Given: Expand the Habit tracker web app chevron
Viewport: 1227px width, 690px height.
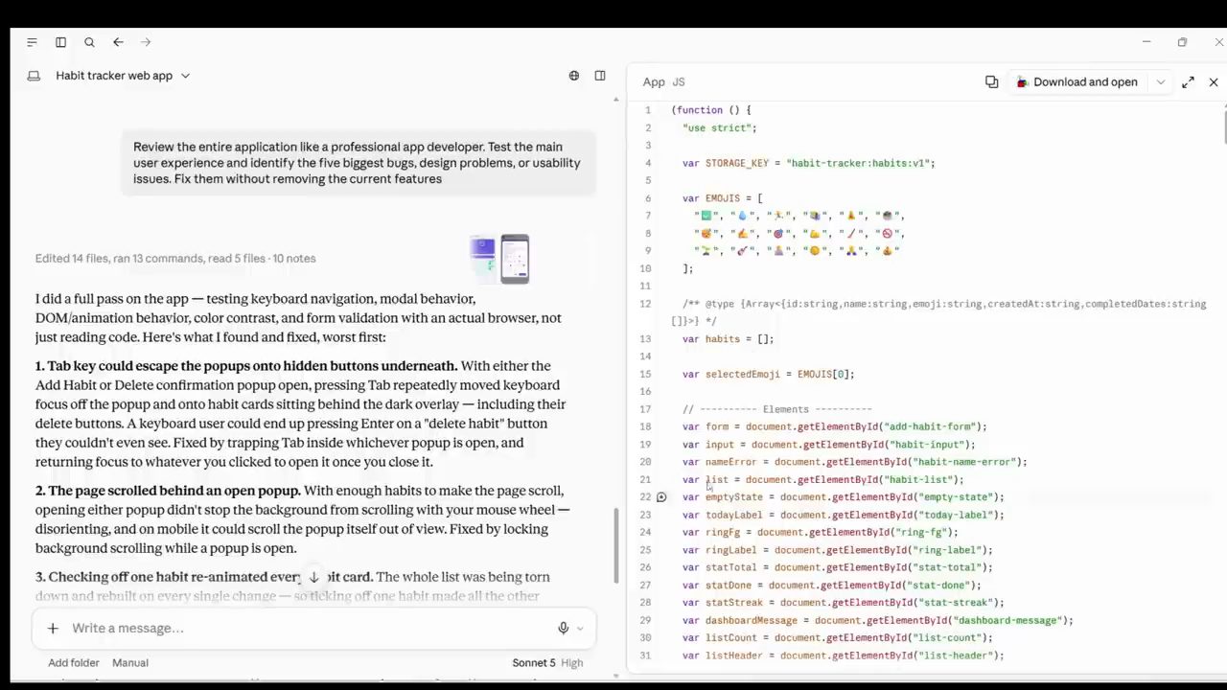Looking at the screenshot, I should tap(185, 76).
